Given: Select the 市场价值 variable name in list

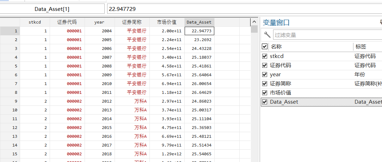Looking at the screenshot, I should (281, 93).
